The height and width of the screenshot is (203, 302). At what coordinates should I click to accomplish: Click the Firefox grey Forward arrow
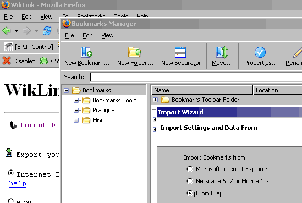click(26, 31)
